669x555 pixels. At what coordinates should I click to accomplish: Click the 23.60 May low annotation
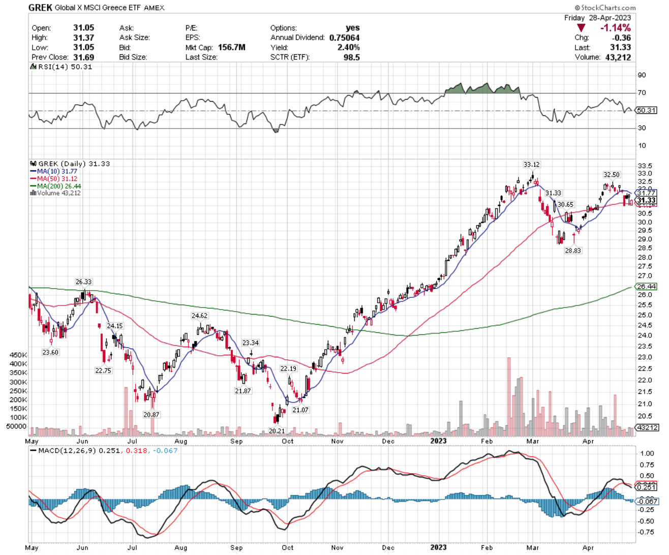[x=50, y=352]
